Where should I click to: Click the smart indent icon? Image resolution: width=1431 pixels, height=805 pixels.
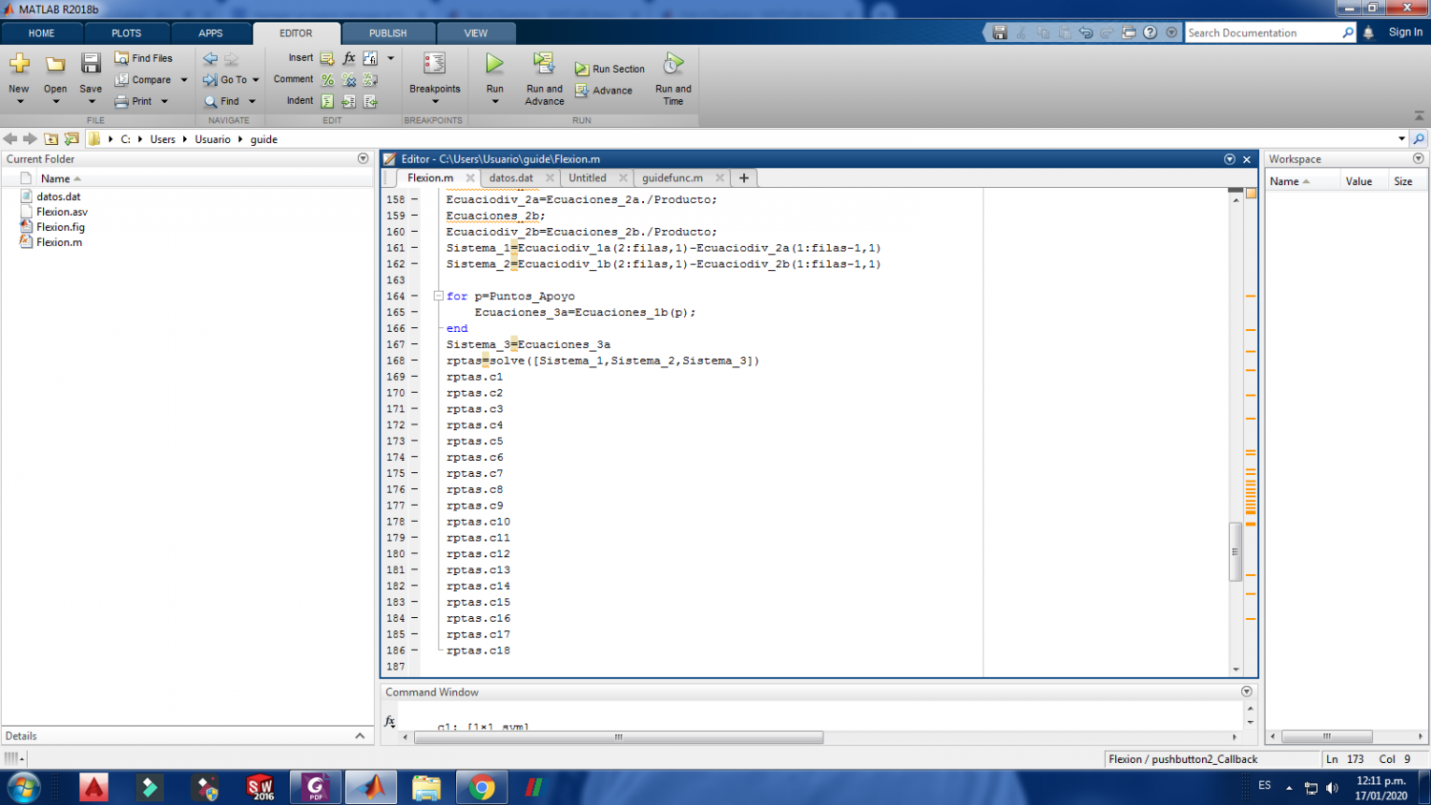click(327, 101)
